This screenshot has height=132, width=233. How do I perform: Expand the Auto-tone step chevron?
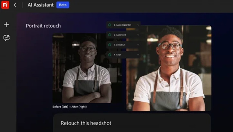138,35
